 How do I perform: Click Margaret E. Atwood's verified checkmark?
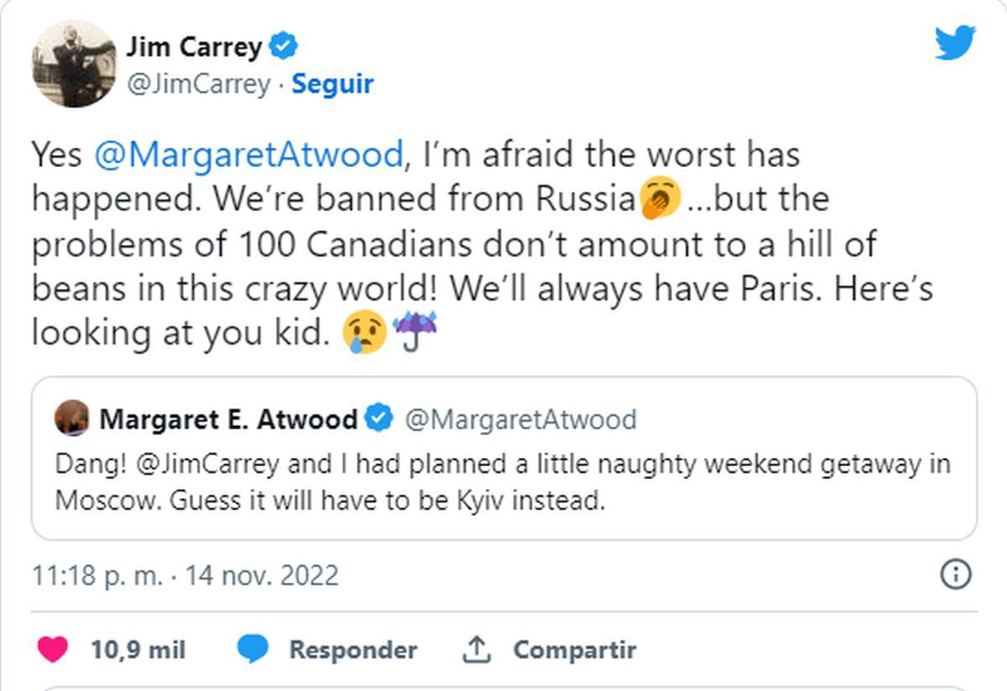coord(379,416)
